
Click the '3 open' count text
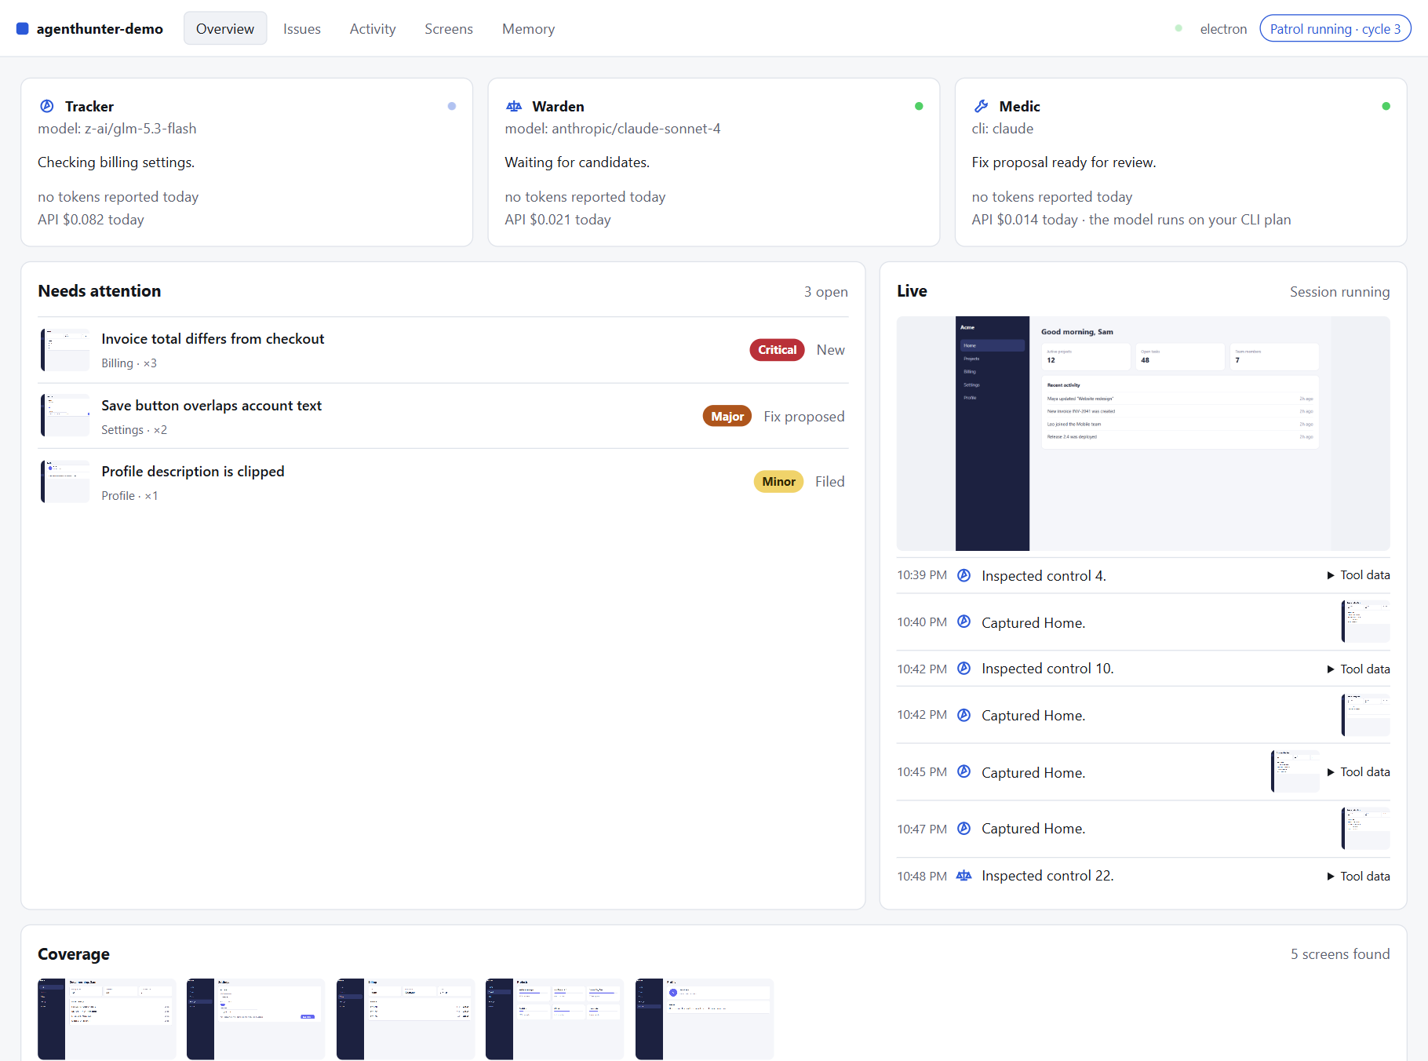click(x=825, y=292)
